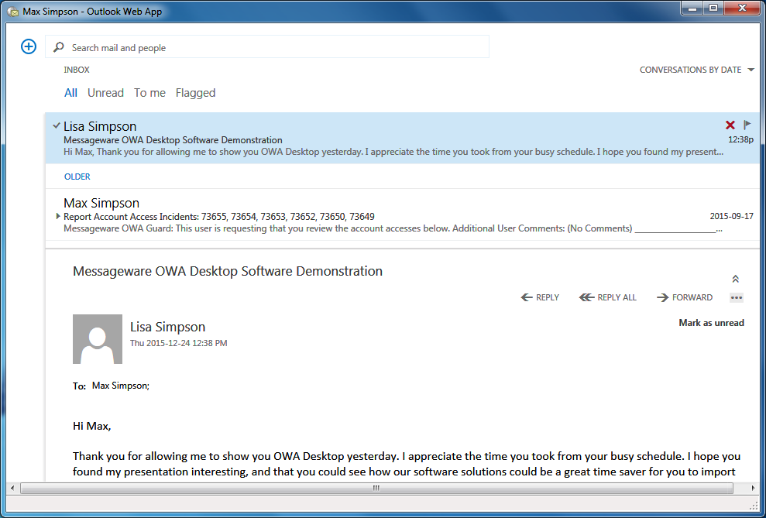766x518 pixels.
Task: Deselect Lisa Simpson's message checkmark
Action: (x=55, y=123)
